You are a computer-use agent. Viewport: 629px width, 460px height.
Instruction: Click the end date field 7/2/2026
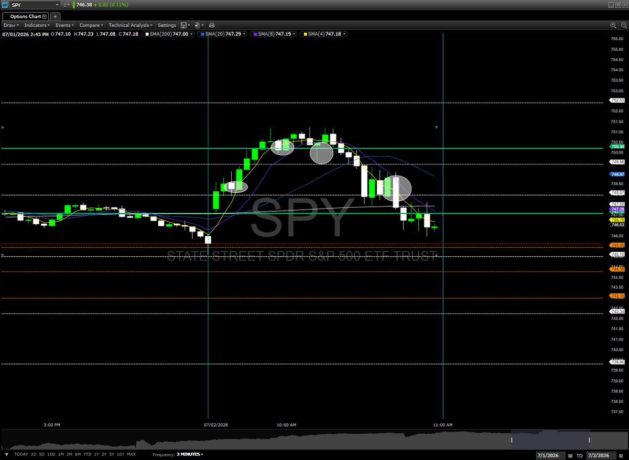click(x=602, y=455)
